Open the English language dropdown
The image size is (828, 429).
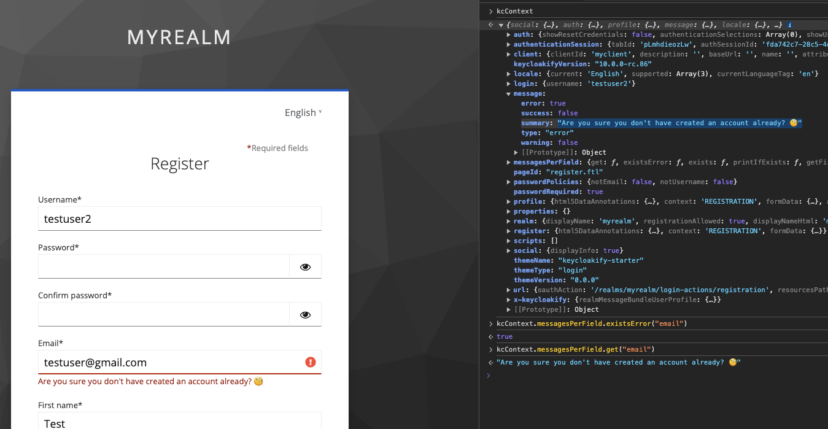click(x=303, y=112)
